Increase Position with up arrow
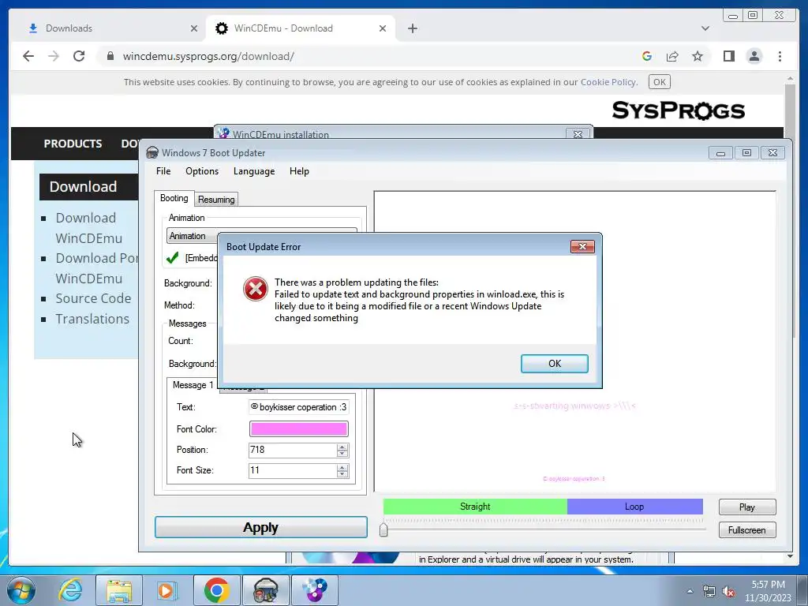The height and width of the screenshot is (606, 808). click(x=342, y=447)
